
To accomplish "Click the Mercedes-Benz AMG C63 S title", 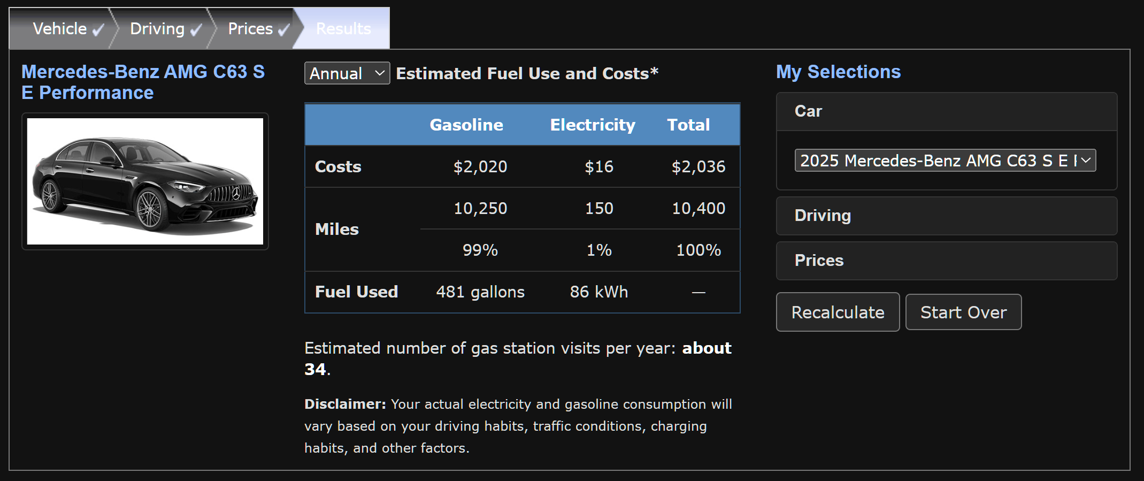I will tap(143, 82).
